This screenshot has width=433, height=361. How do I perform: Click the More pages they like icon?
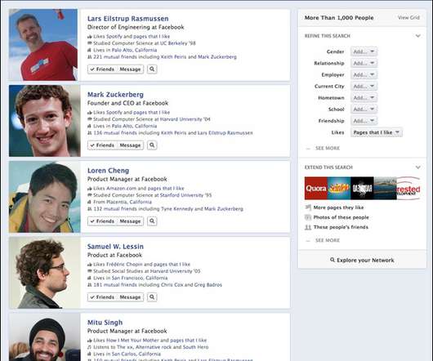click(308, 207)
